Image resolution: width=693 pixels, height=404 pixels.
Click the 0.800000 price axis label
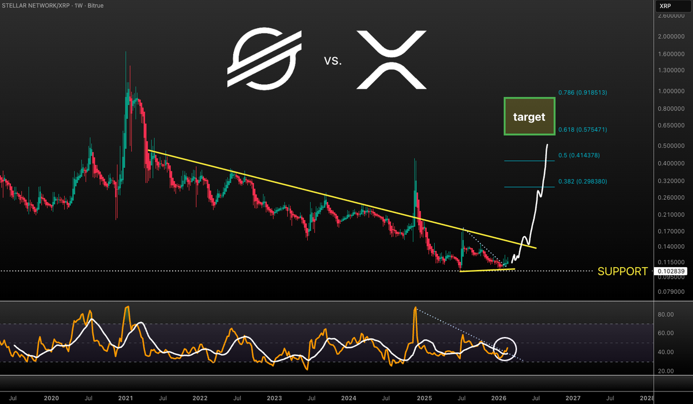tap(671, 109)
